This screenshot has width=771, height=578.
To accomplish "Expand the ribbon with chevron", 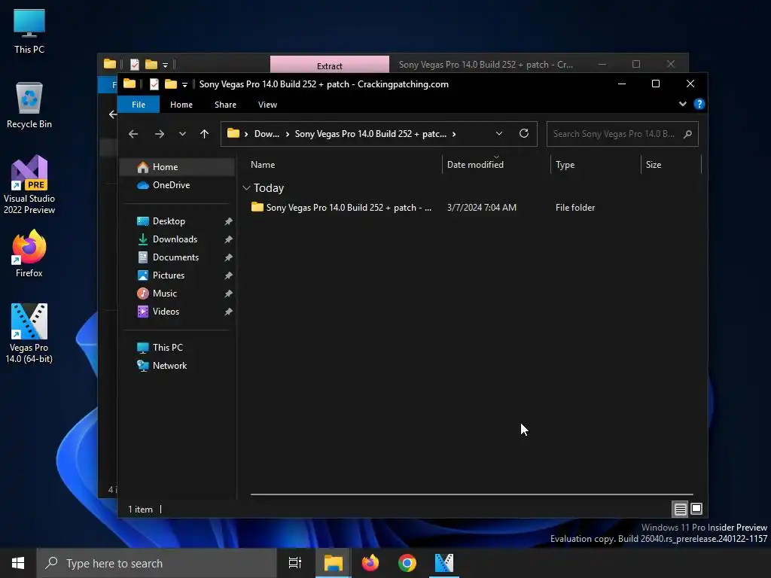I will [x=682, y=104].
